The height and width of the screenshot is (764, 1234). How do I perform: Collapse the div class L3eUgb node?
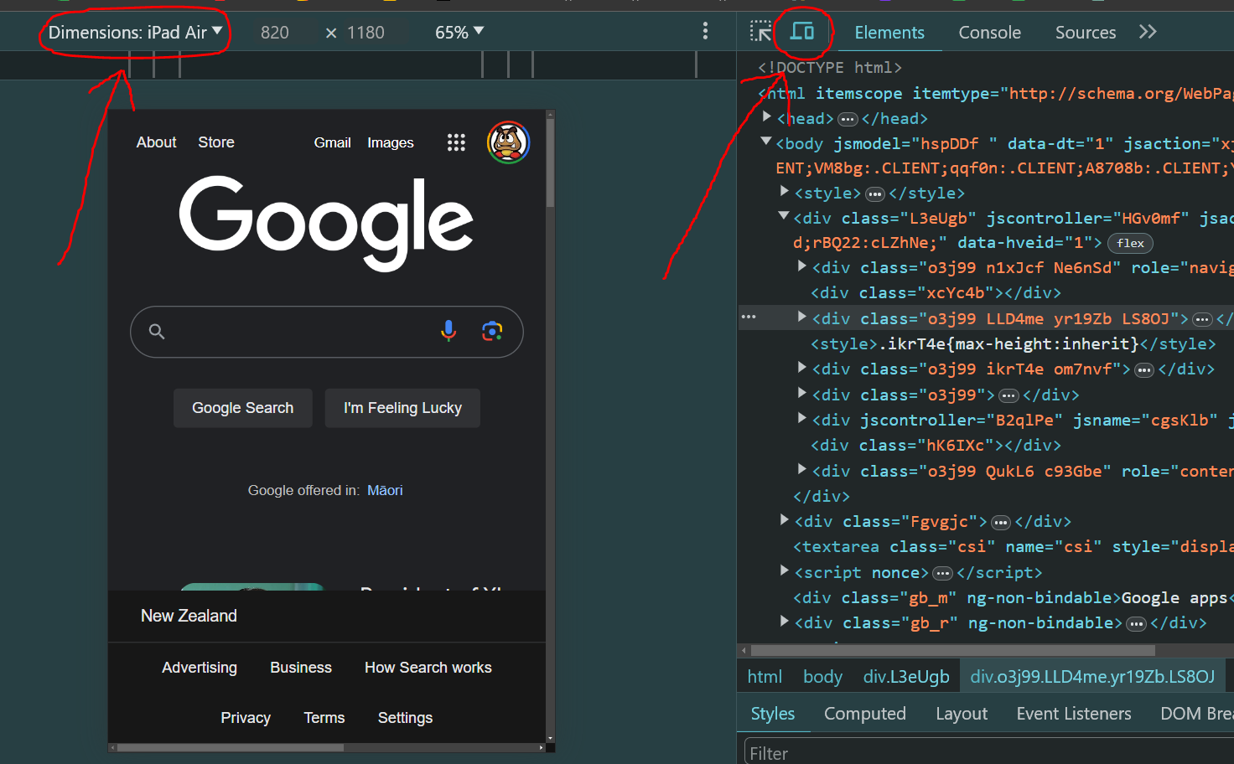(784, 216)
